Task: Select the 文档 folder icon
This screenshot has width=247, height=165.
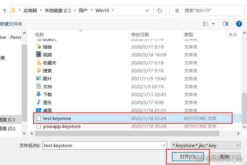Action: (x=39, y=86)
